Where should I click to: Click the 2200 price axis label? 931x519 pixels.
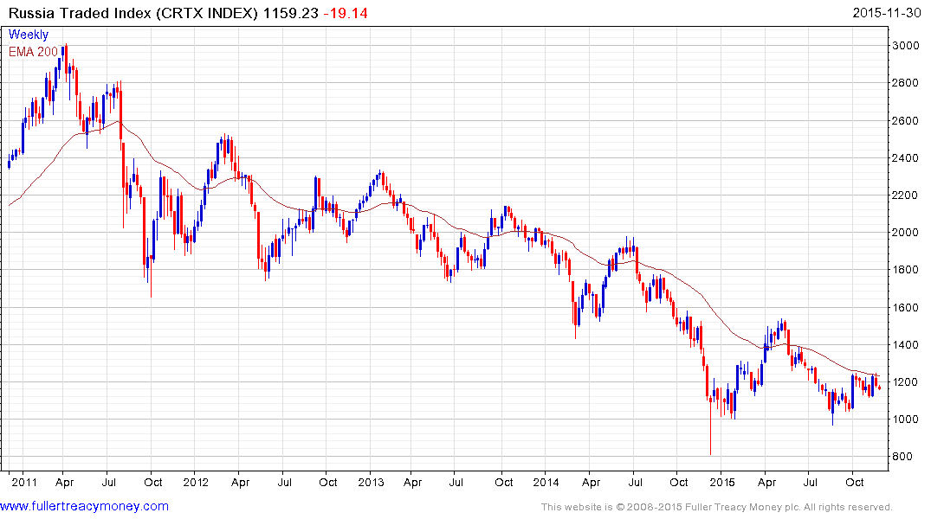pos(906,195)
